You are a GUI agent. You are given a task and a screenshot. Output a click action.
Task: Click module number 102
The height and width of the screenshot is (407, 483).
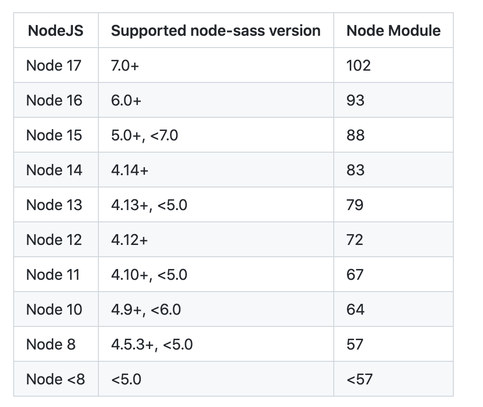pyautogui.click(x=358, y=65)
